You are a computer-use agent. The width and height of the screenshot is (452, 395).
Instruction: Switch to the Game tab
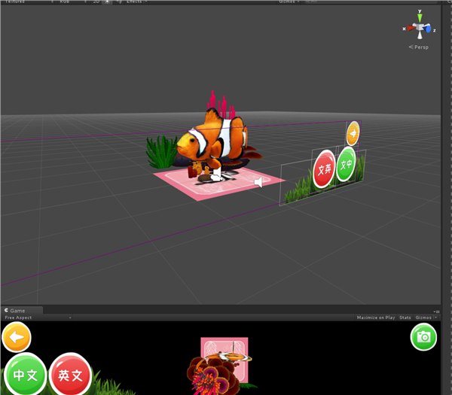(x=18, y=311)
